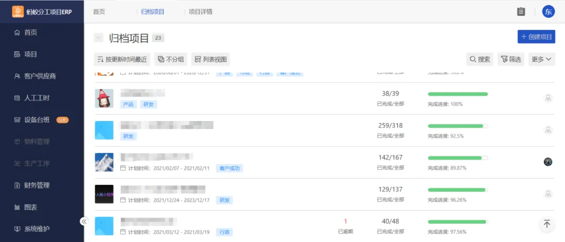Click the 97.56% completion progress bar

(458, 222)
